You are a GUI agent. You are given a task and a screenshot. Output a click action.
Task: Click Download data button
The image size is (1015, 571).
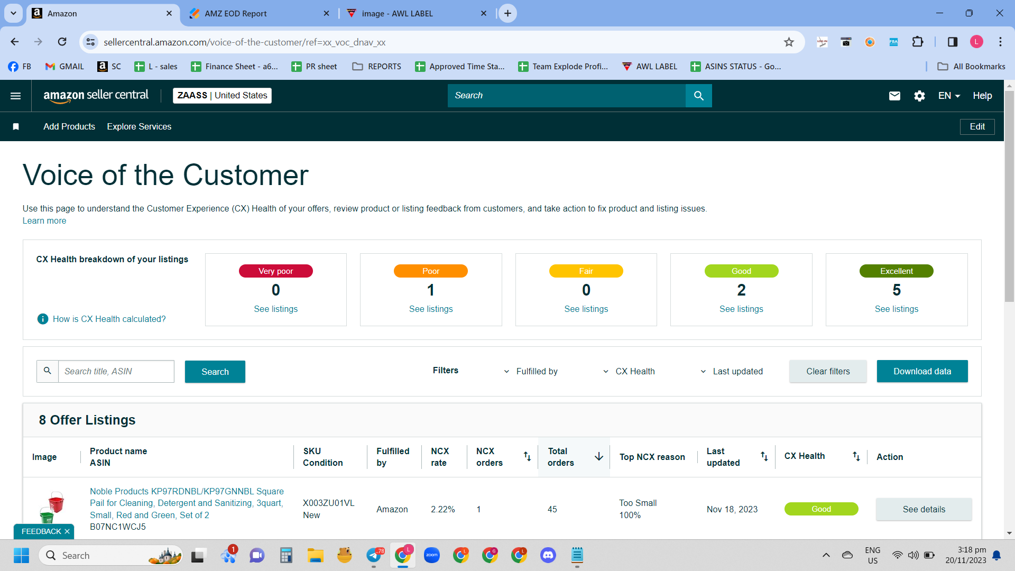tap(922, 371)
